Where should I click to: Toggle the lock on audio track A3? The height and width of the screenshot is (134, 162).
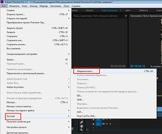coord(93,124)
